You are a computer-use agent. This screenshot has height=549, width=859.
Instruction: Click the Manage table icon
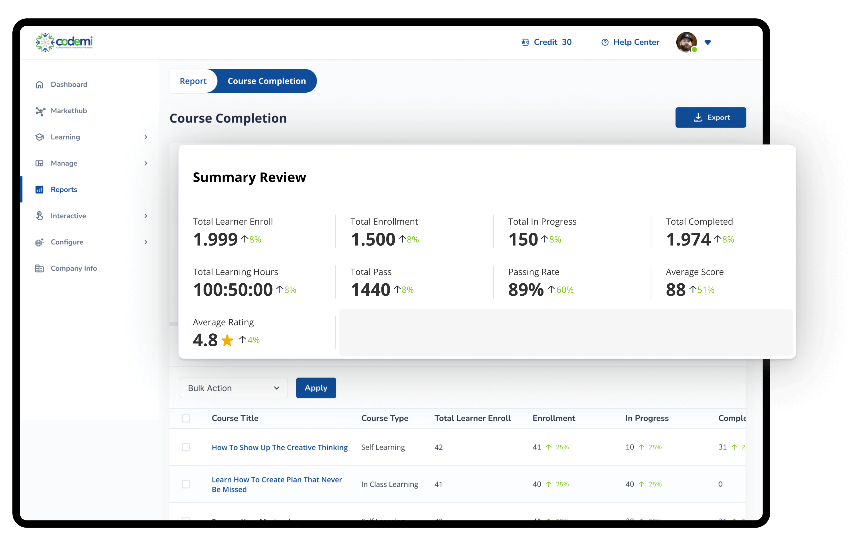pos(39,163)
